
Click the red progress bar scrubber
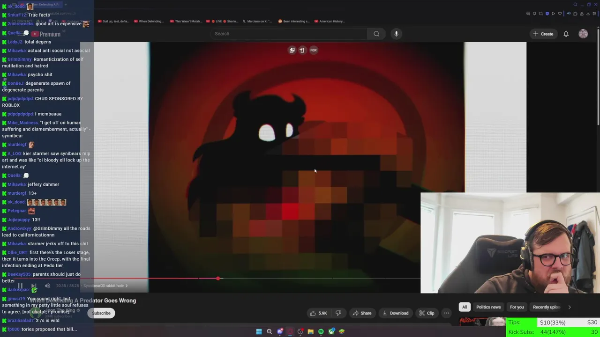click(218, 278)
